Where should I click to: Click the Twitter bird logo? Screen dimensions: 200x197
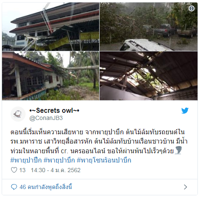(x=185, y=111)
